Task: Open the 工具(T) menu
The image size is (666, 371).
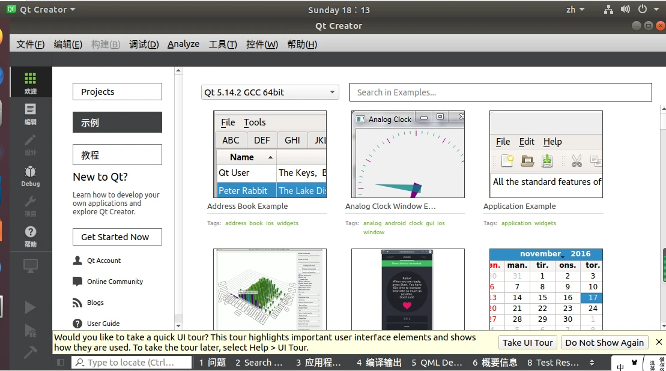Action: point(223,44)
